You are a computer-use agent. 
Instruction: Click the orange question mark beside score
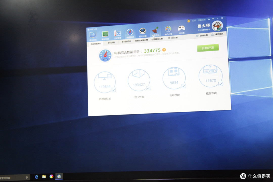coord(164,50)
